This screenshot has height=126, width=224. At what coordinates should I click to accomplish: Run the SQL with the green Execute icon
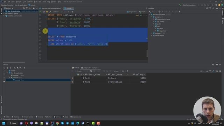pyautogui.click(x=40, y=12)
